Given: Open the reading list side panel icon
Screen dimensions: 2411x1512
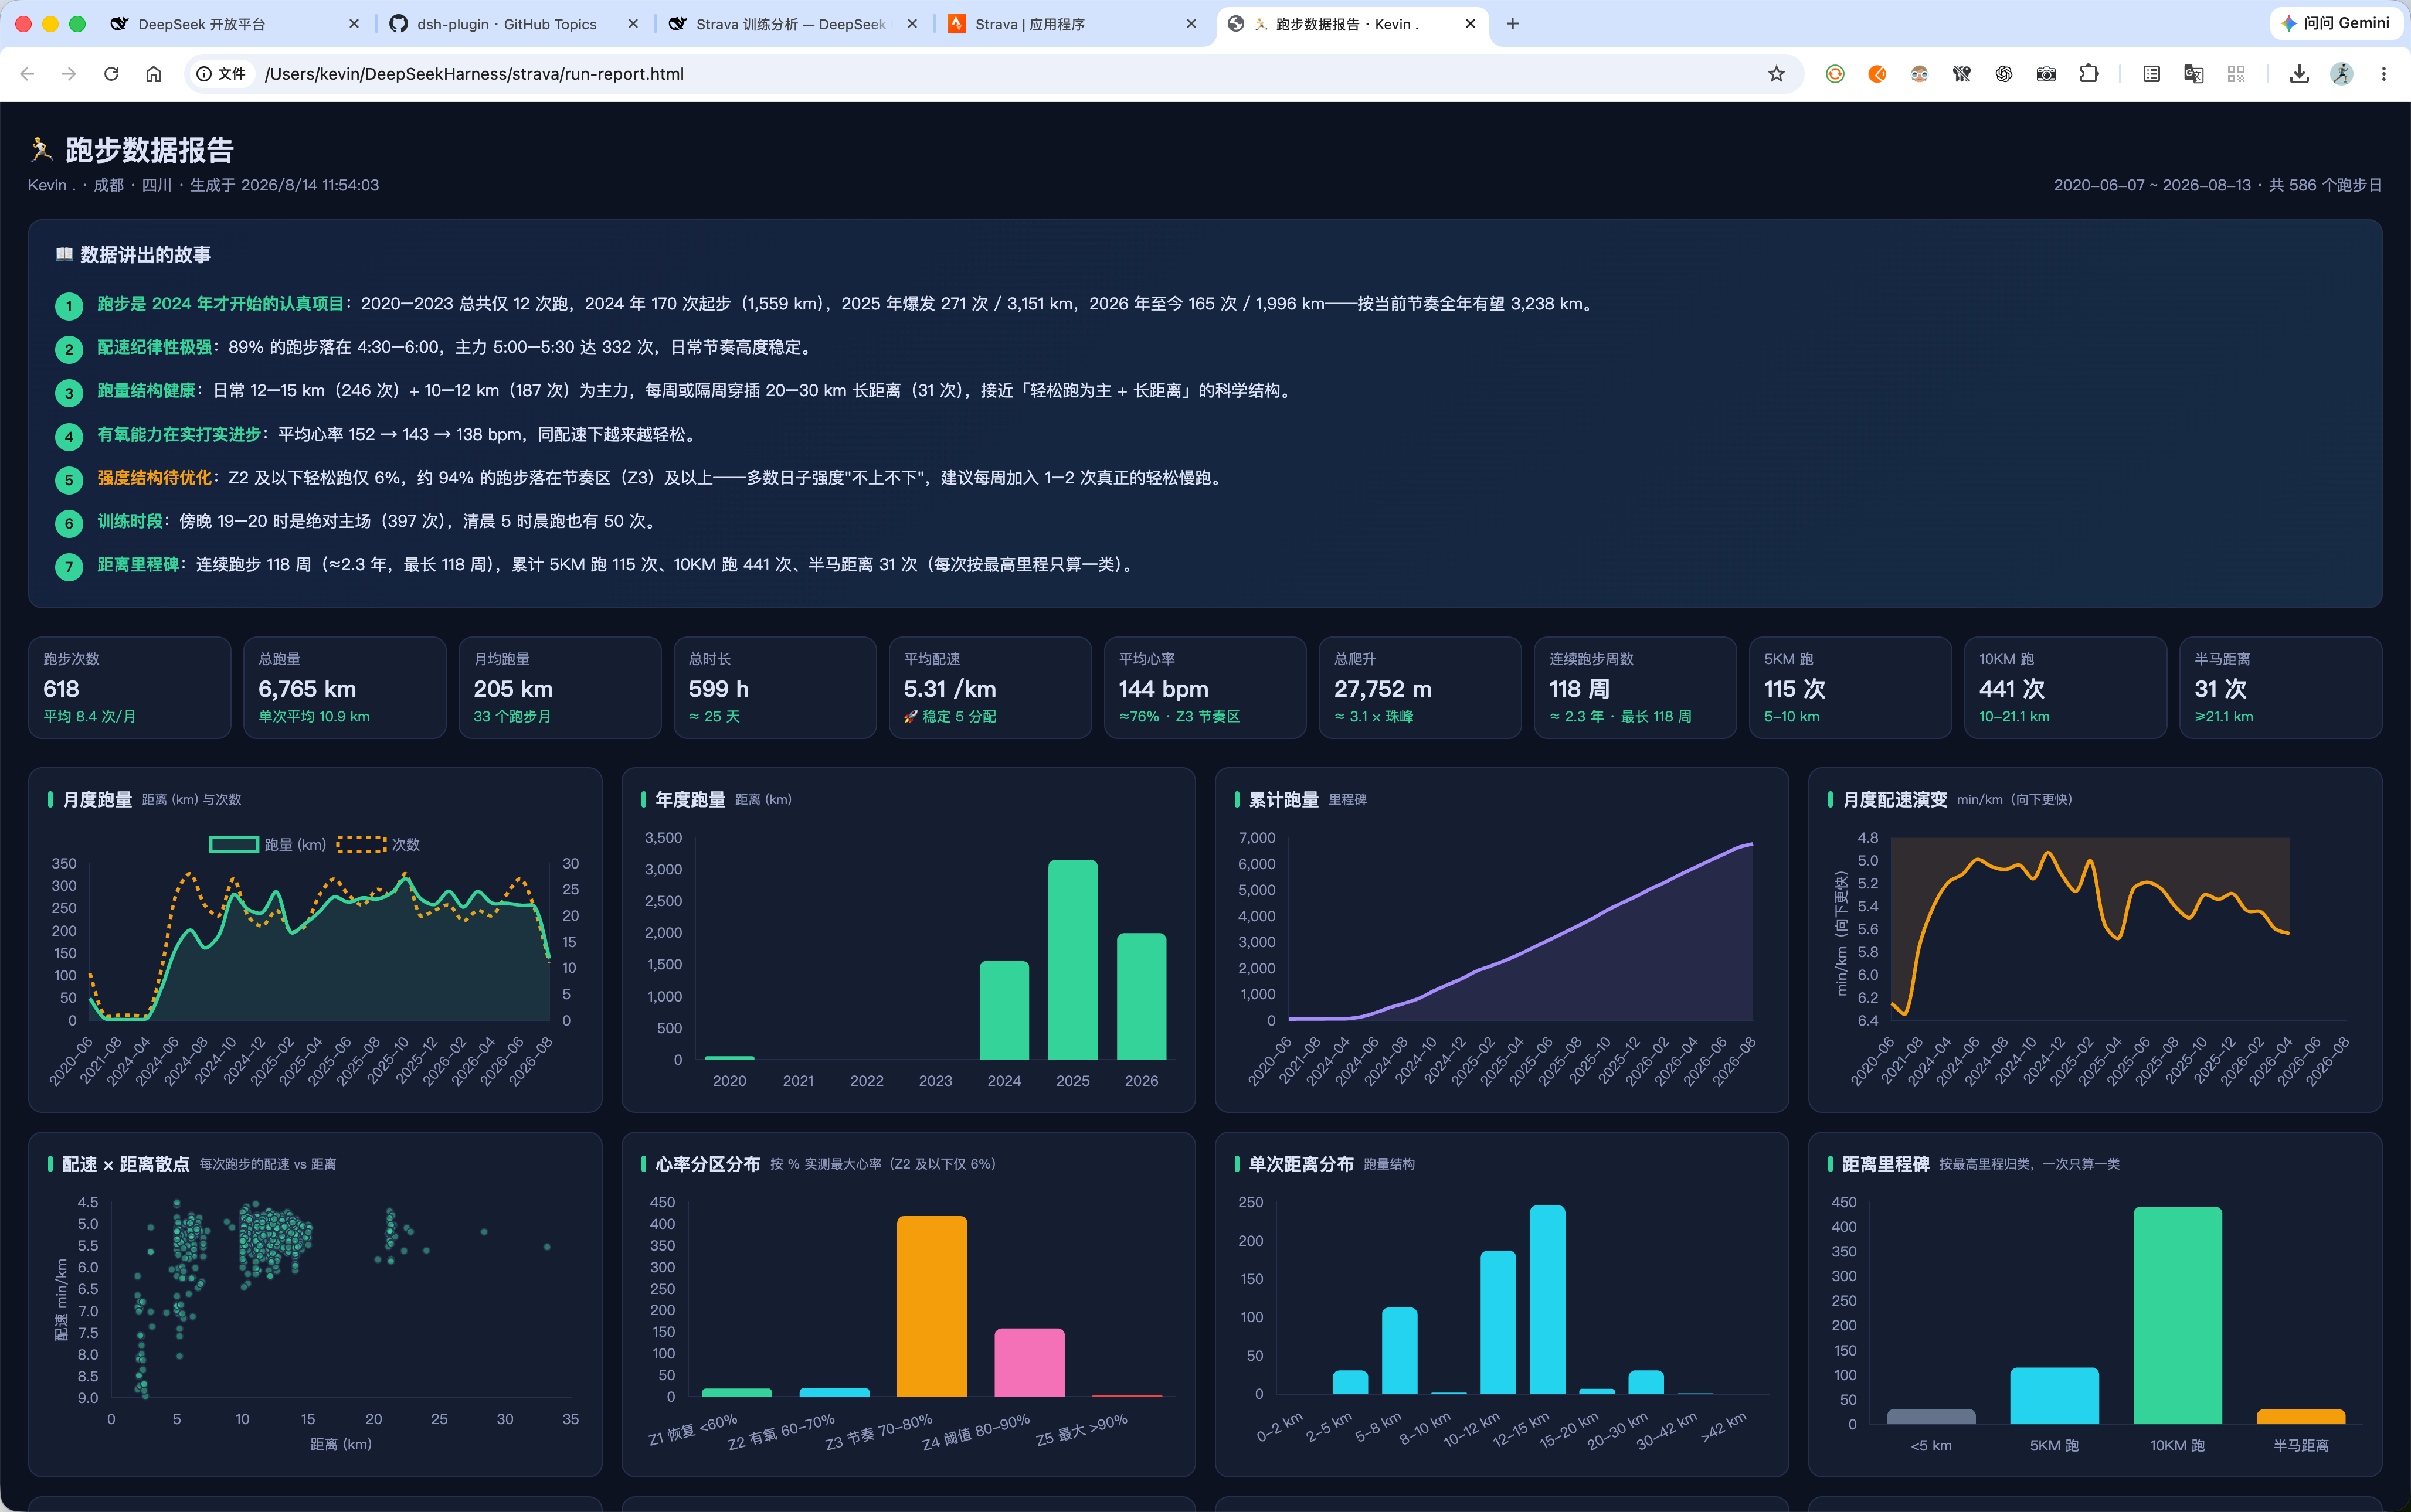Looking at the screenshot, I should pos(2152,74).
